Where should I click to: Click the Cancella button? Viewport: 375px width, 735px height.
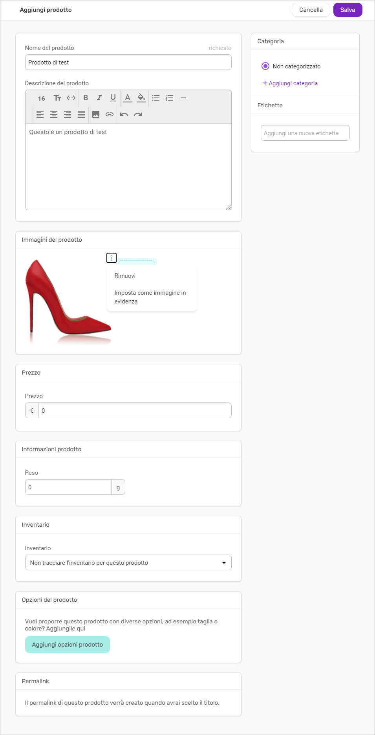tap(311, 10)
